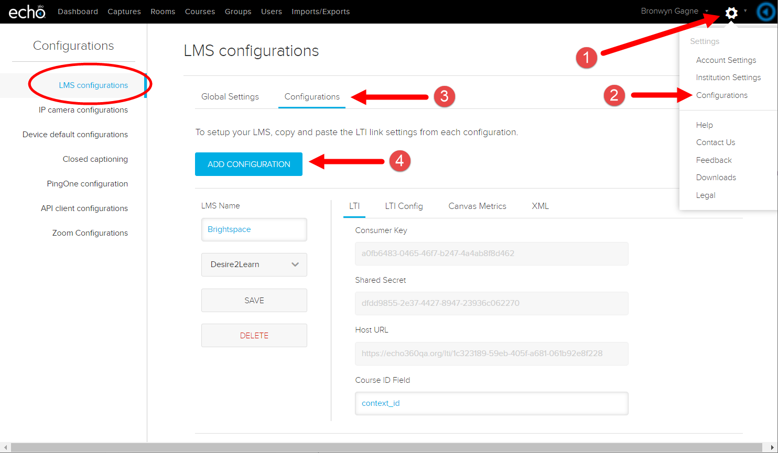Click the Consumer Key label
Screen dimensions: 778x453
(x=381, y=230)
